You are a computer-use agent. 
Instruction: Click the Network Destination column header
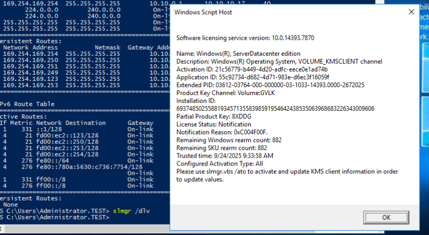(71, 123)
